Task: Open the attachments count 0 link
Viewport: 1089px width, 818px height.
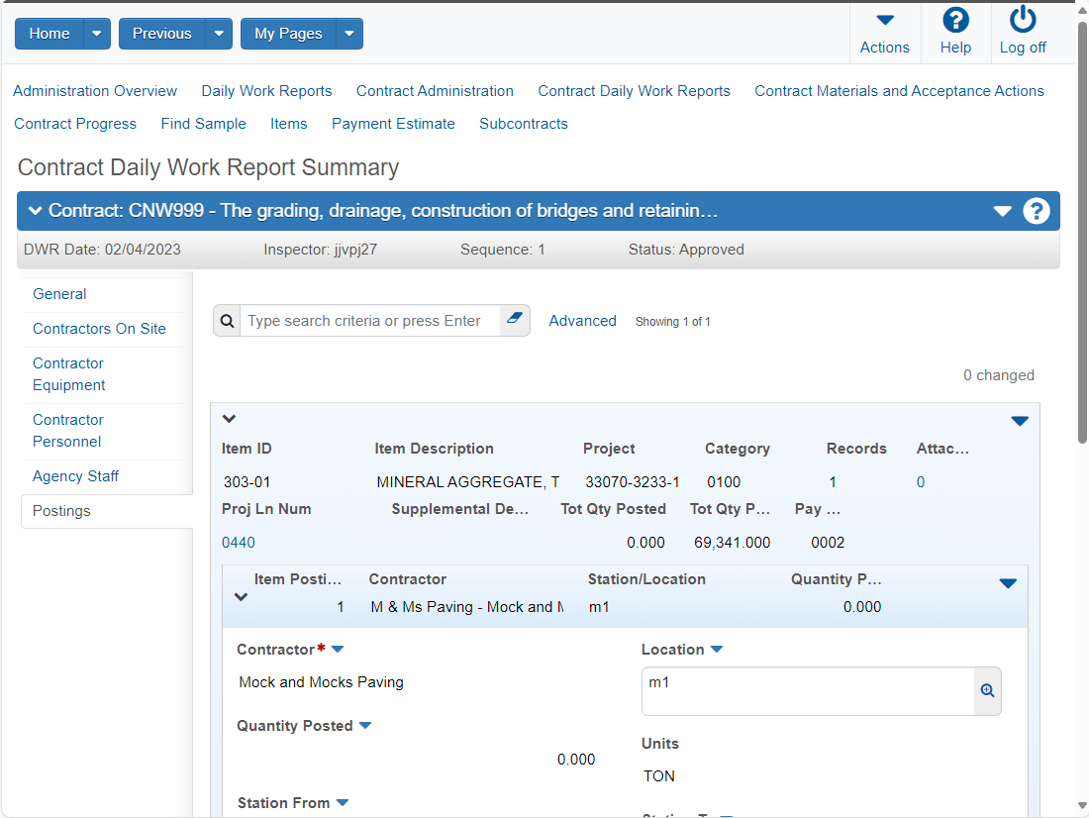Action: [921, 482]
